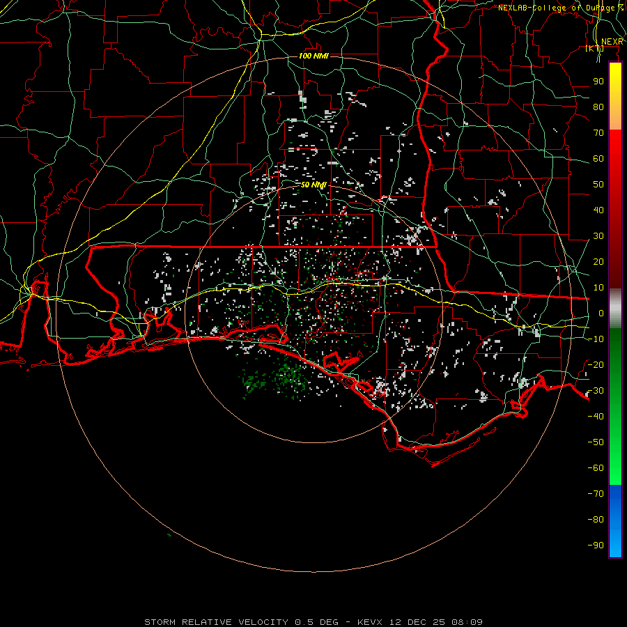Select the 90 value on velocity scale
This screenshot has width=627, height=627.
click(598, 82)
